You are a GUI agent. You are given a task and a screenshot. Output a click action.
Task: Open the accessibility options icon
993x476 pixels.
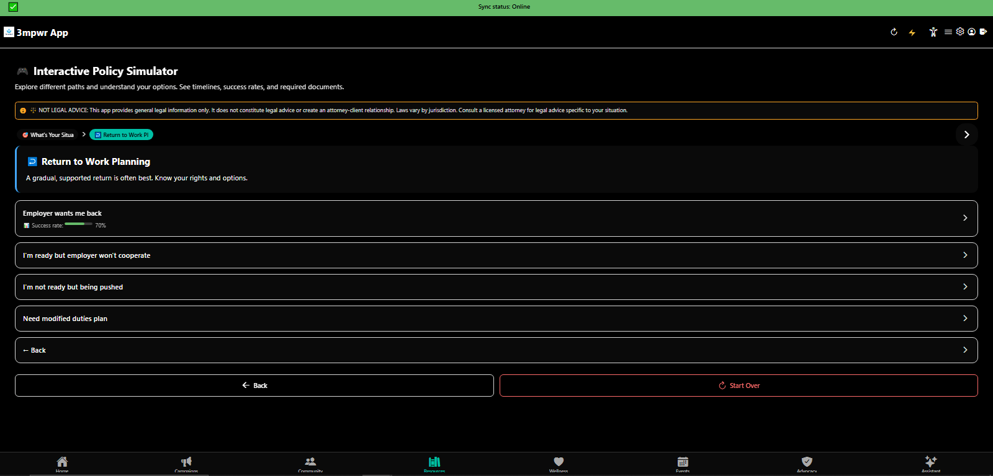pyautogui.click(x=933, y=32)
